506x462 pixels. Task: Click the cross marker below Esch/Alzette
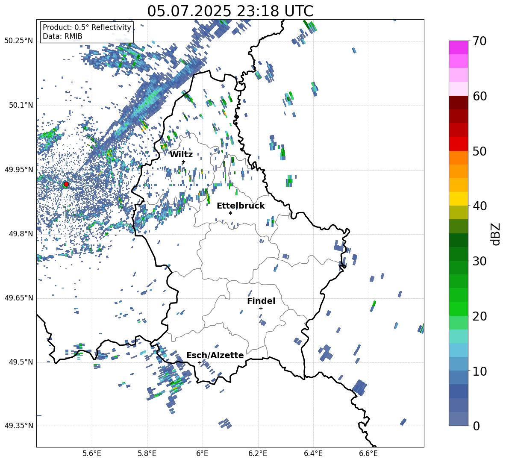click(x=200, y=362)
